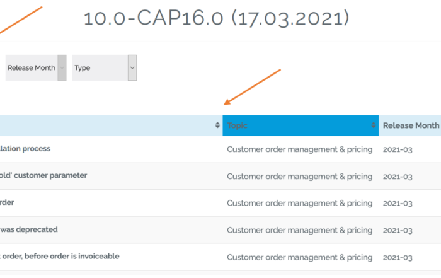Click the 10.0-CAP16.0 (17.03.2021) heading
441x278 pixels.
pyautogui.click(x=217, y=18)
